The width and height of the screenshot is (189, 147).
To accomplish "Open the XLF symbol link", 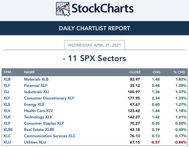I will (7, 86).
